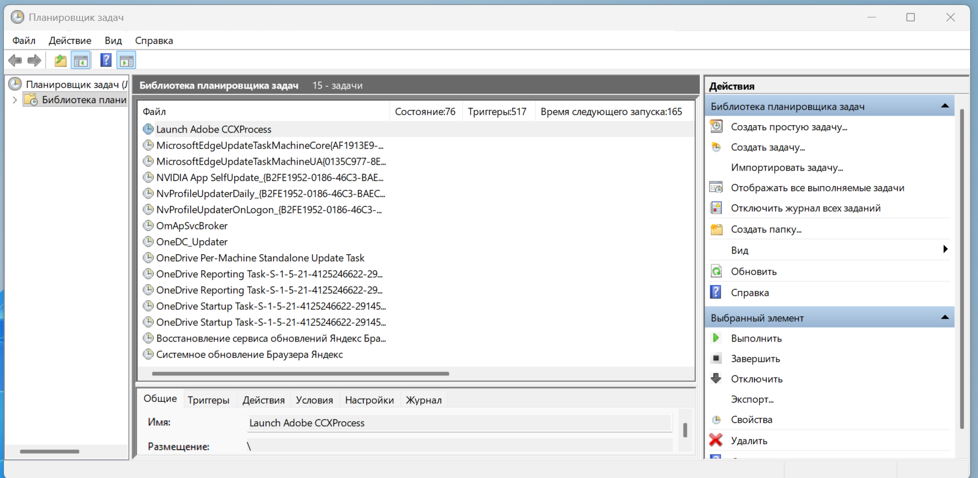Click the Отображать все выполняемые задачи icon

(x=716, y=188)
